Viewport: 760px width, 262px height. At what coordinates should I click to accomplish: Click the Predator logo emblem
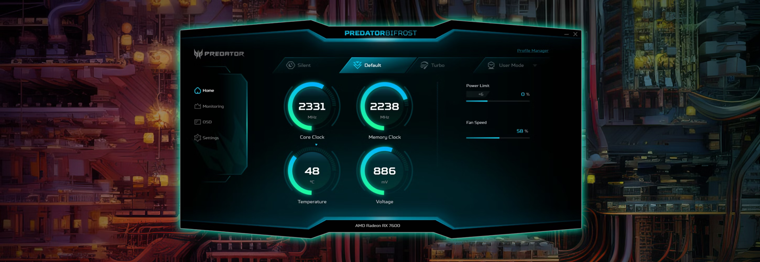pyautogui.click(x=198, y=54)
